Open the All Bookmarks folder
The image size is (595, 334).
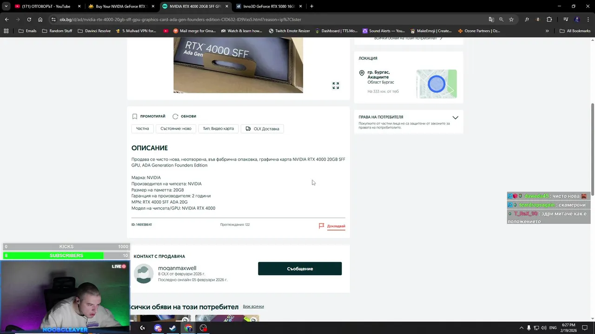[575, 31]
